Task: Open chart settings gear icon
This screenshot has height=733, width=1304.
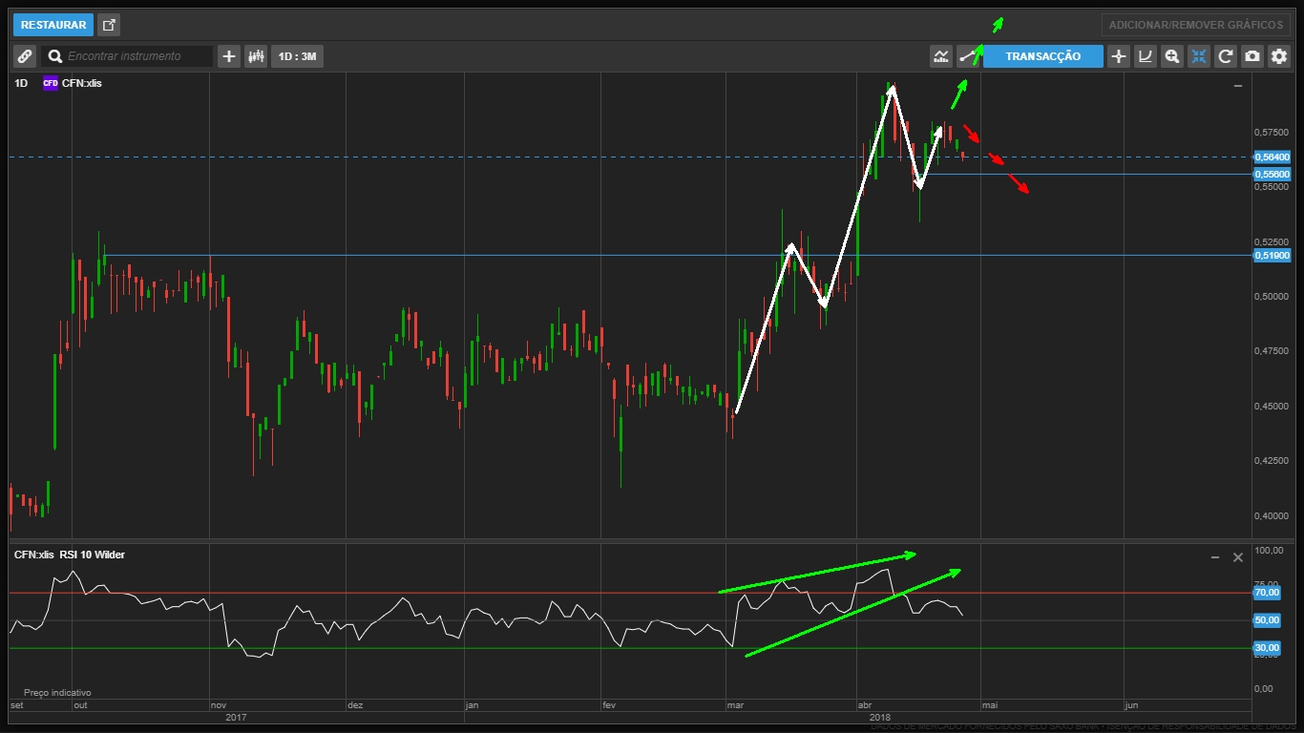Action: [x=1279, y=56]
